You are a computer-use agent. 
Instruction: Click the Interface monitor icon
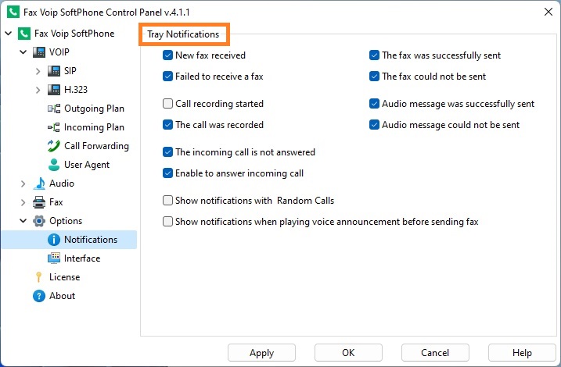tap(54, 258)
